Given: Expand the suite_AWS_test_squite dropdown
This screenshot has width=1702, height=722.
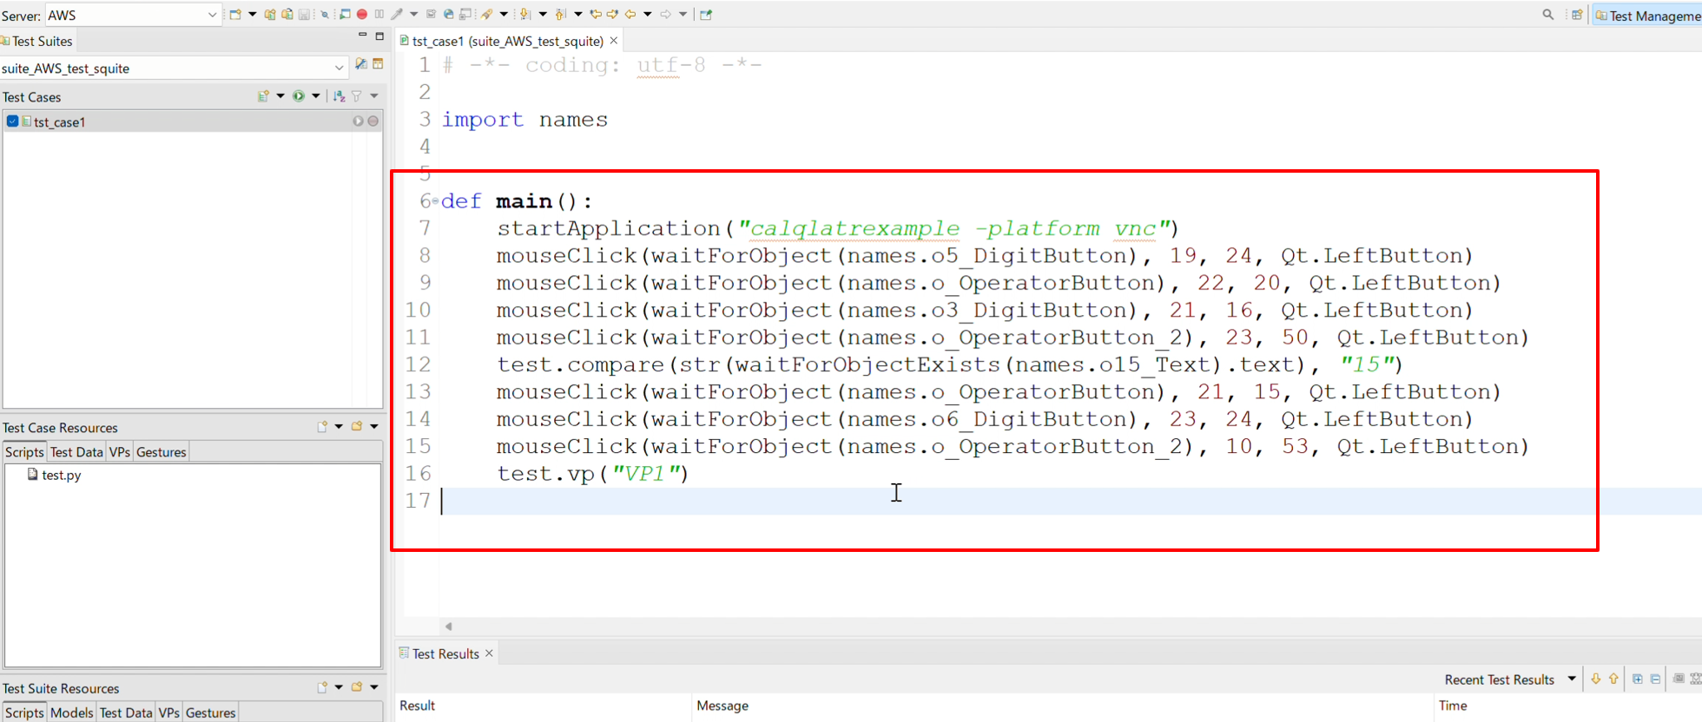Looking at the screenshot, I should coord(339,68).
